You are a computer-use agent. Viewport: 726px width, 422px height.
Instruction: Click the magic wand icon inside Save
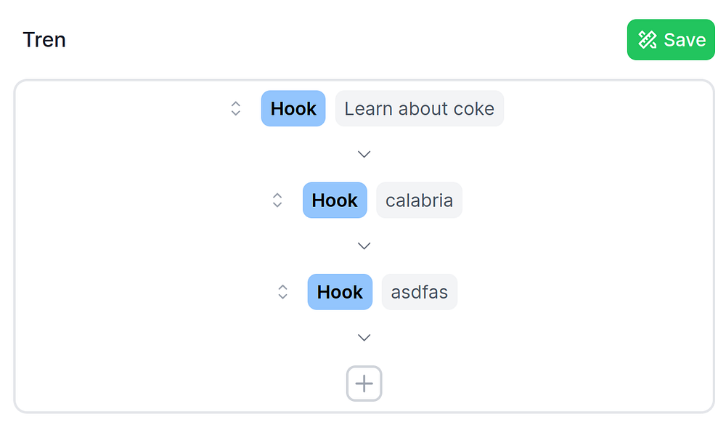pos(647,40)
